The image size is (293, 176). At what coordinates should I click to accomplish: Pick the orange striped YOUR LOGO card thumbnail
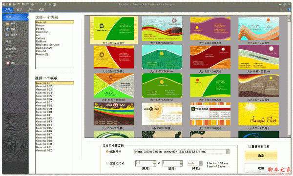point(210,114)
